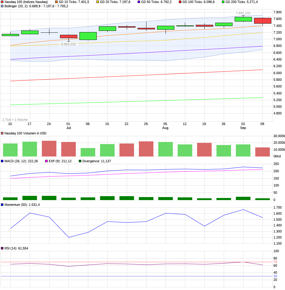Click the x-axis date label '02. Sep.'
Screen dimensions: 285x290
(243, 126)
